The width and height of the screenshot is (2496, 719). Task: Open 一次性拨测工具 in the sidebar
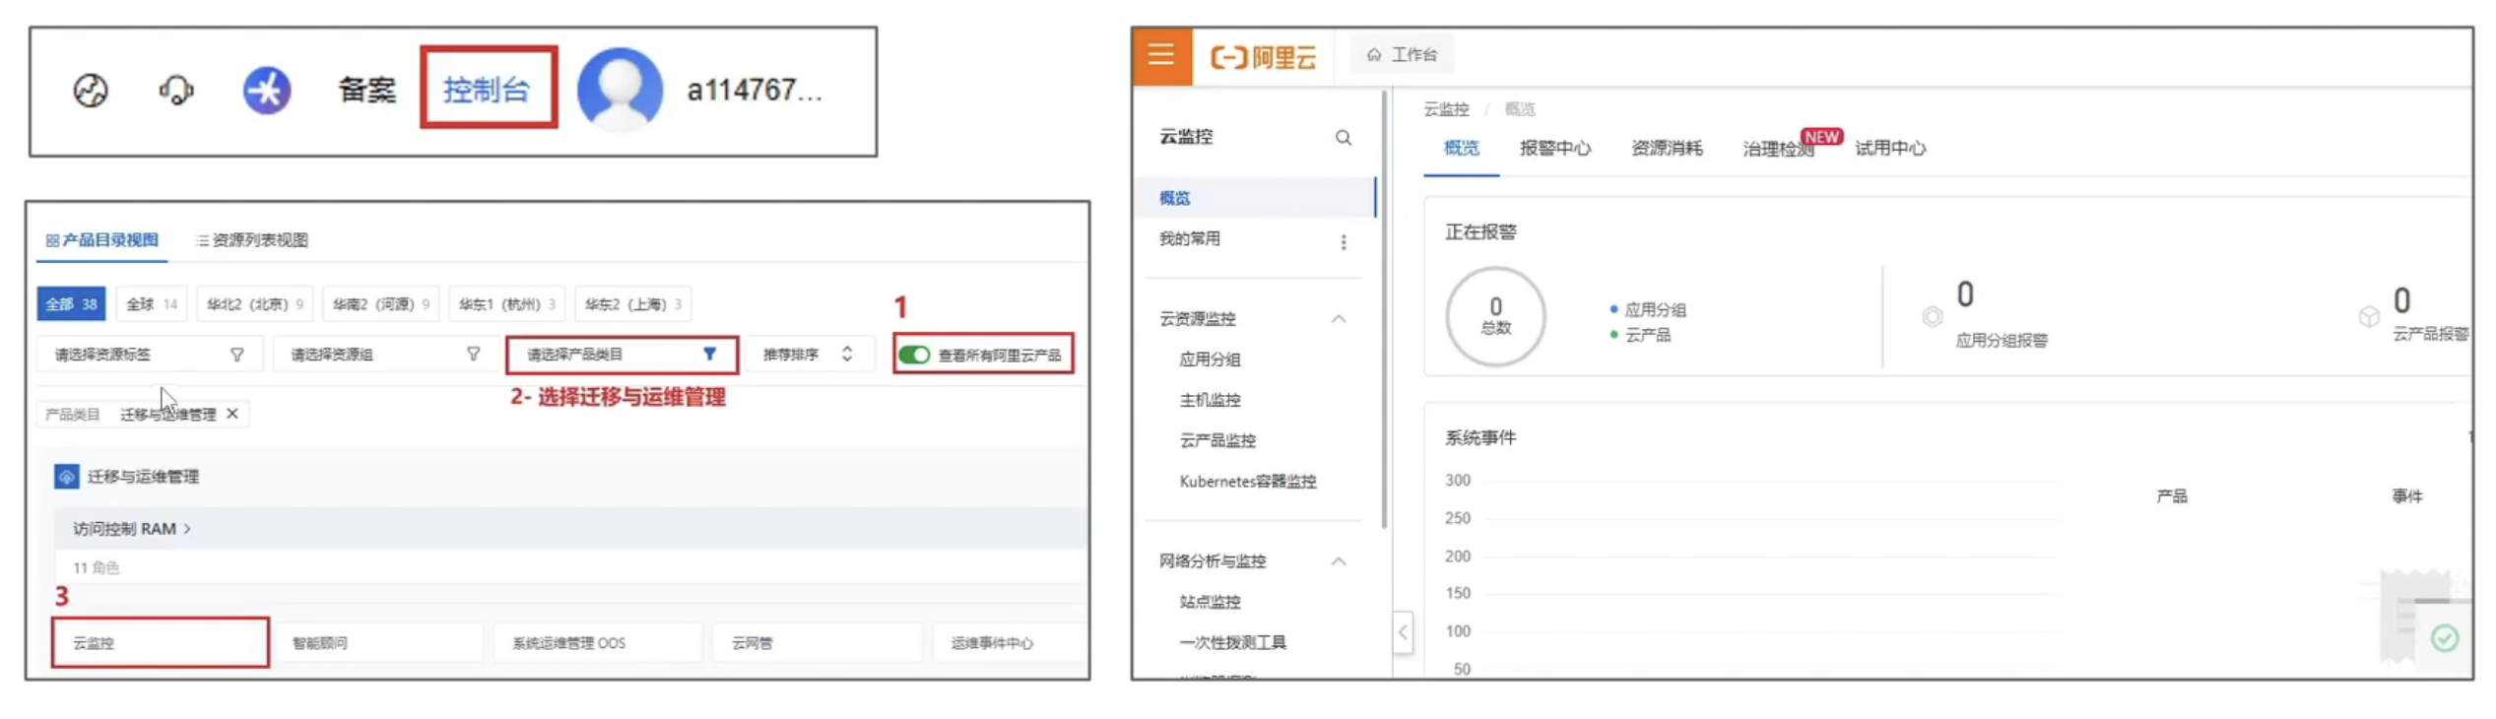point(1233,642)
